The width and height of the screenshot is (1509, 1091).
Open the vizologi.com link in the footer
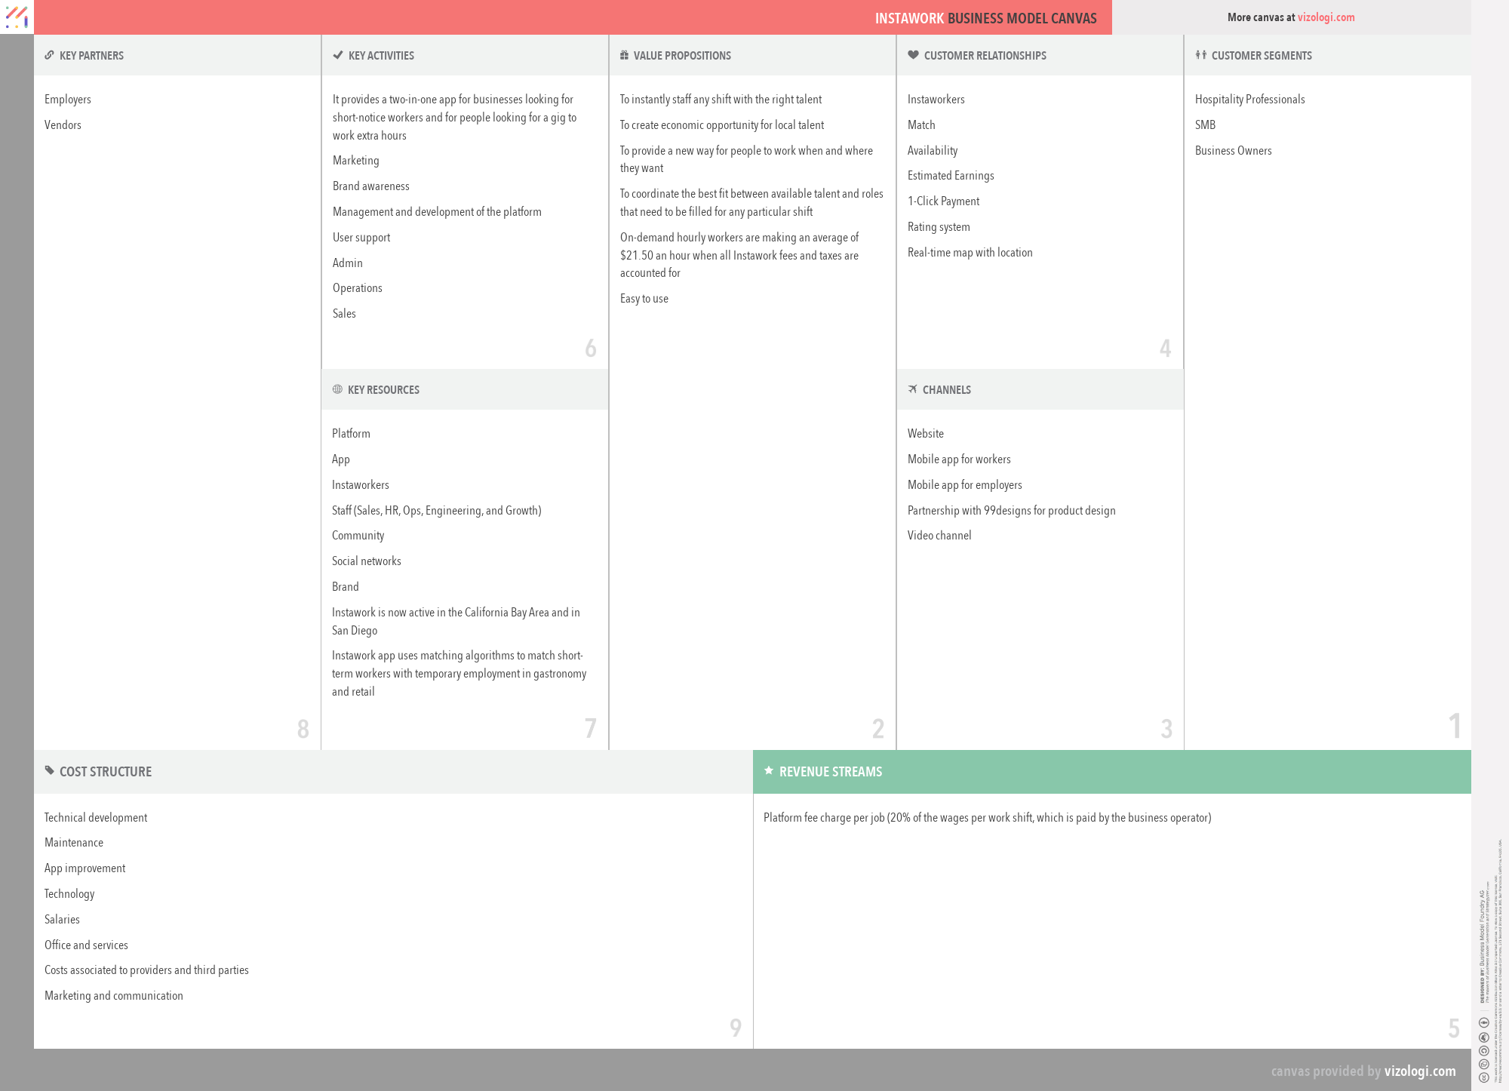(1419, 1071)
